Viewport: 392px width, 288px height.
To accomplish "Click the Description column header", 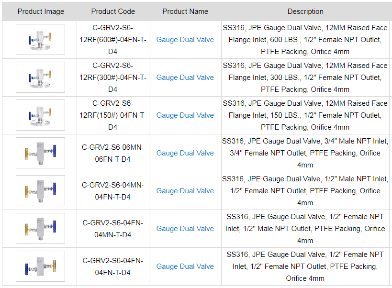I will pos(305,11).
